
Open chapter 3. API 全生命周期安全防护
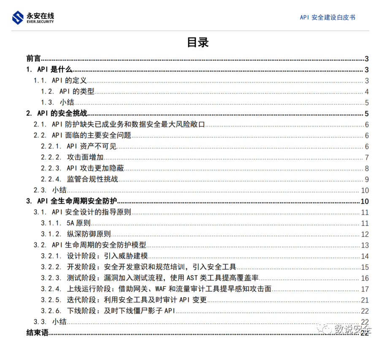(197, 201)
